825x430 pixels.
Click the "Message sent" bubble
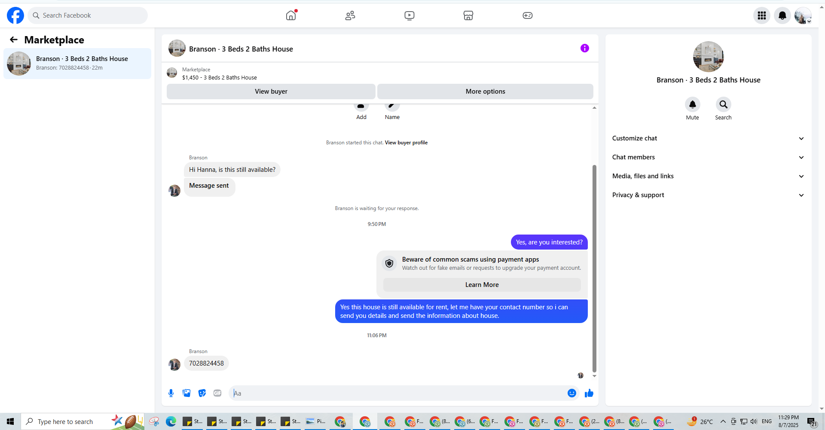(209, 187)
